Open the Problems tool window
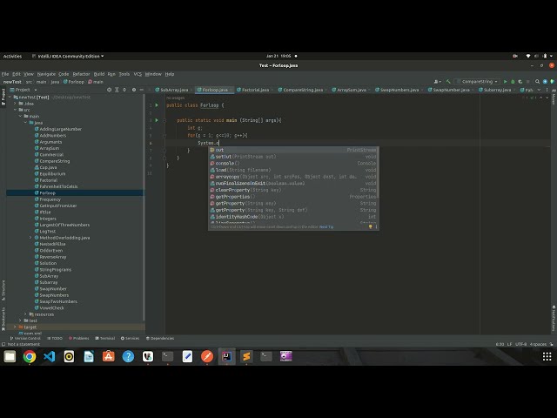The height and width of the screenshot is (418, 557). pos(79,338)
